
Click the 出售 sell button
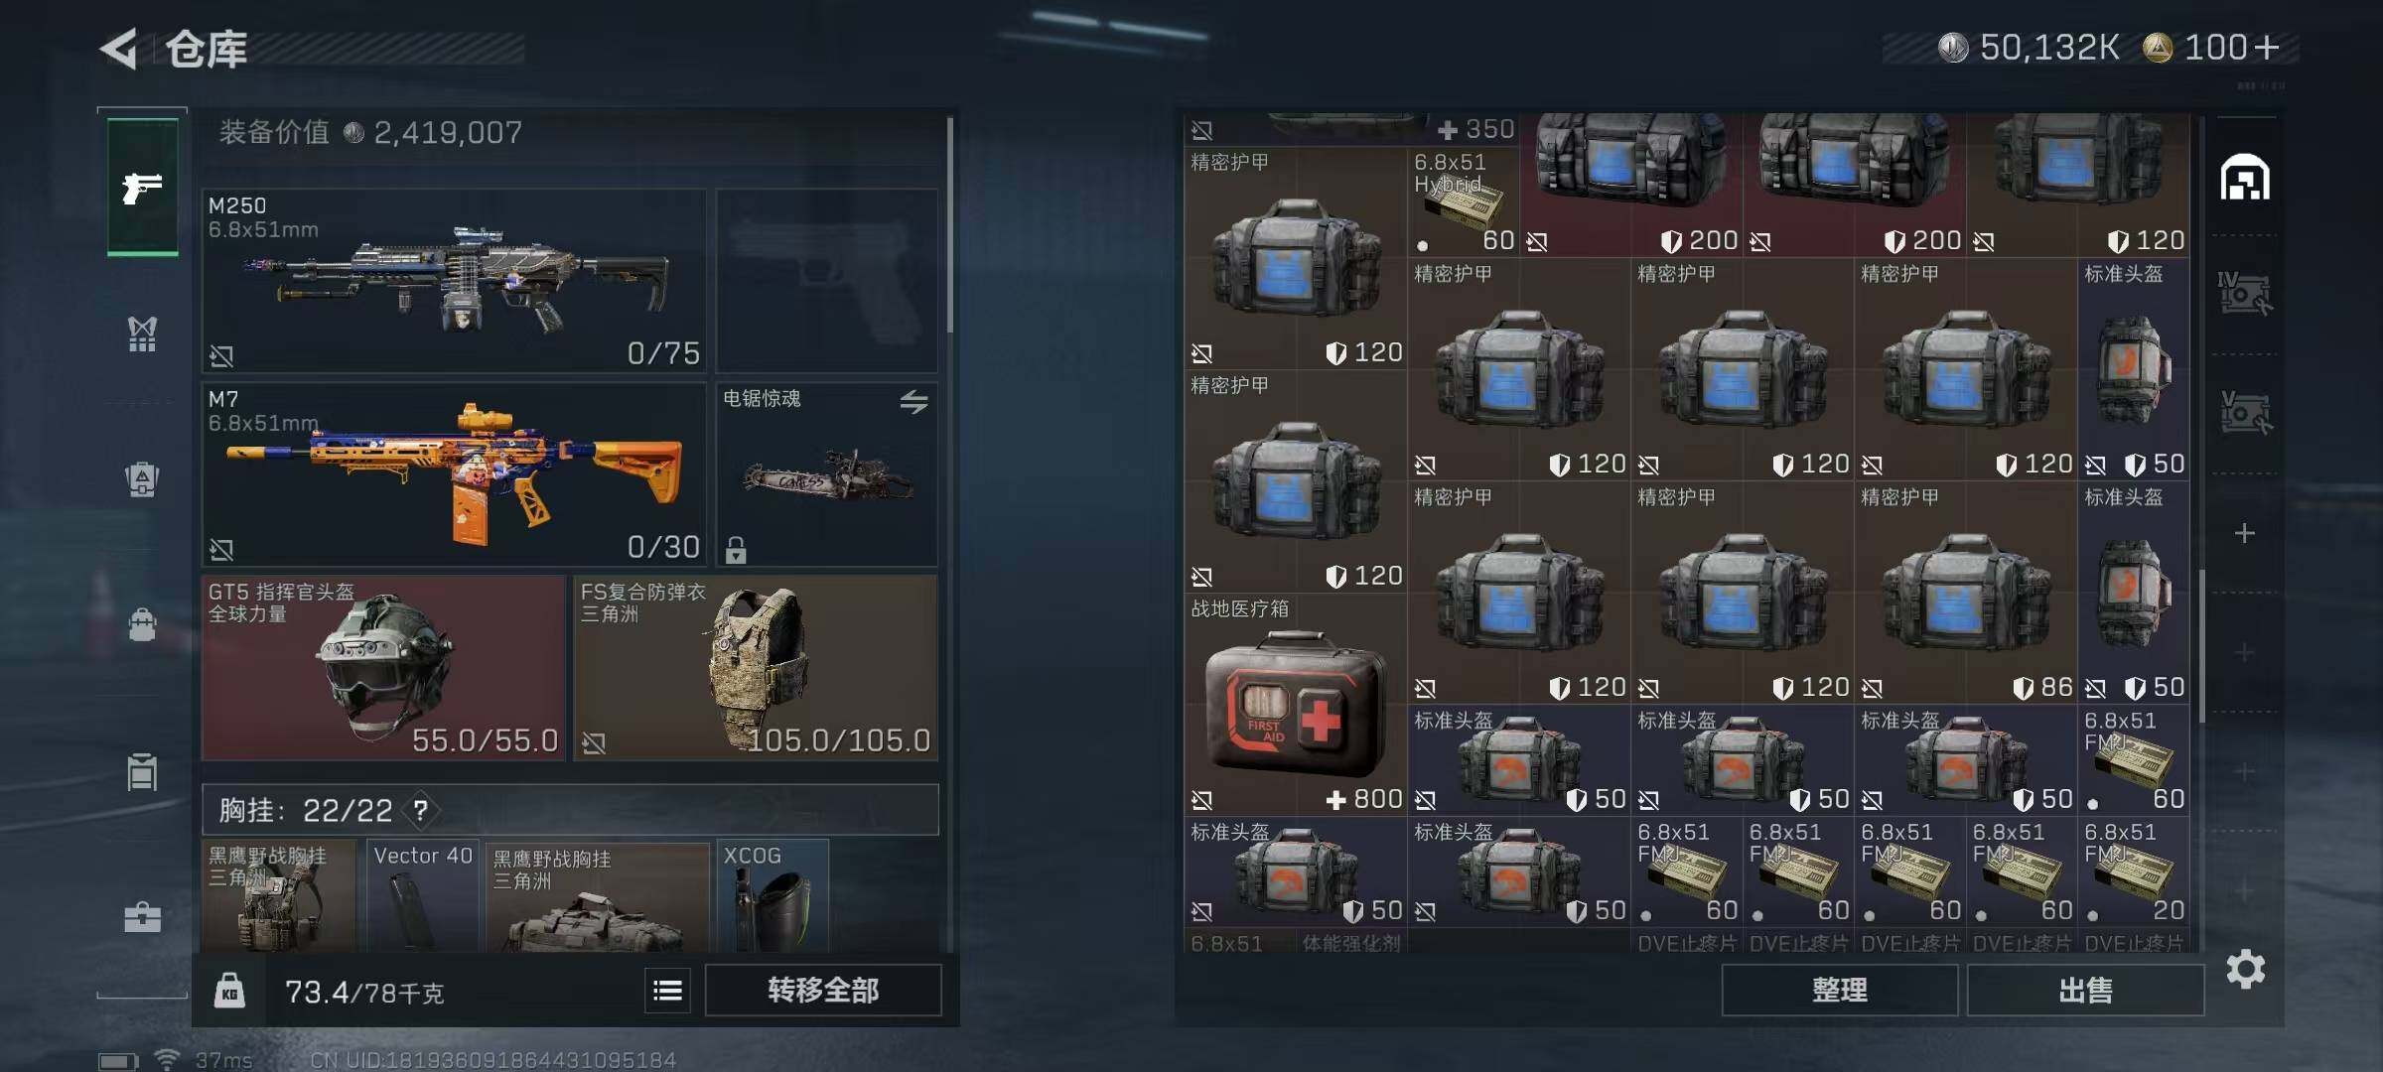[2086, 990]
